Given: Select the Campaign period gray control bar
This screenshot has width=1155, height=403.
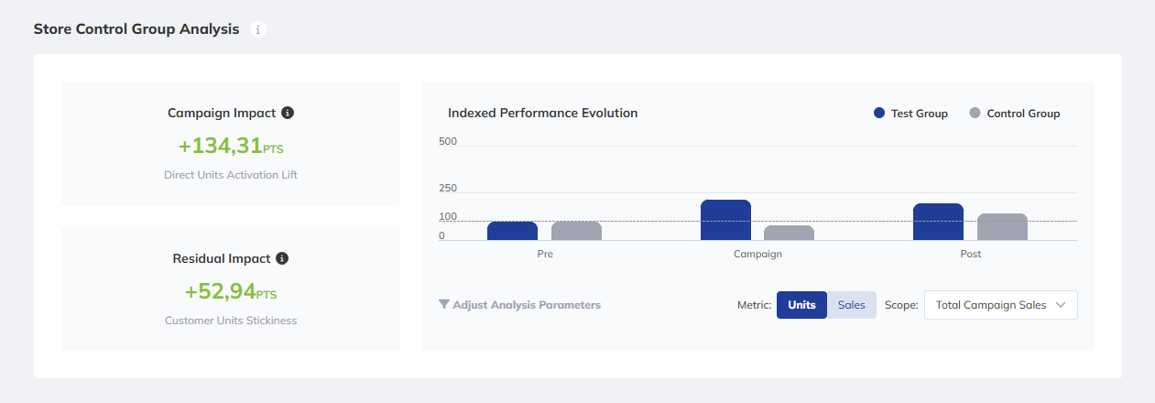Looking at the screenshot, I should coord(789,234).
